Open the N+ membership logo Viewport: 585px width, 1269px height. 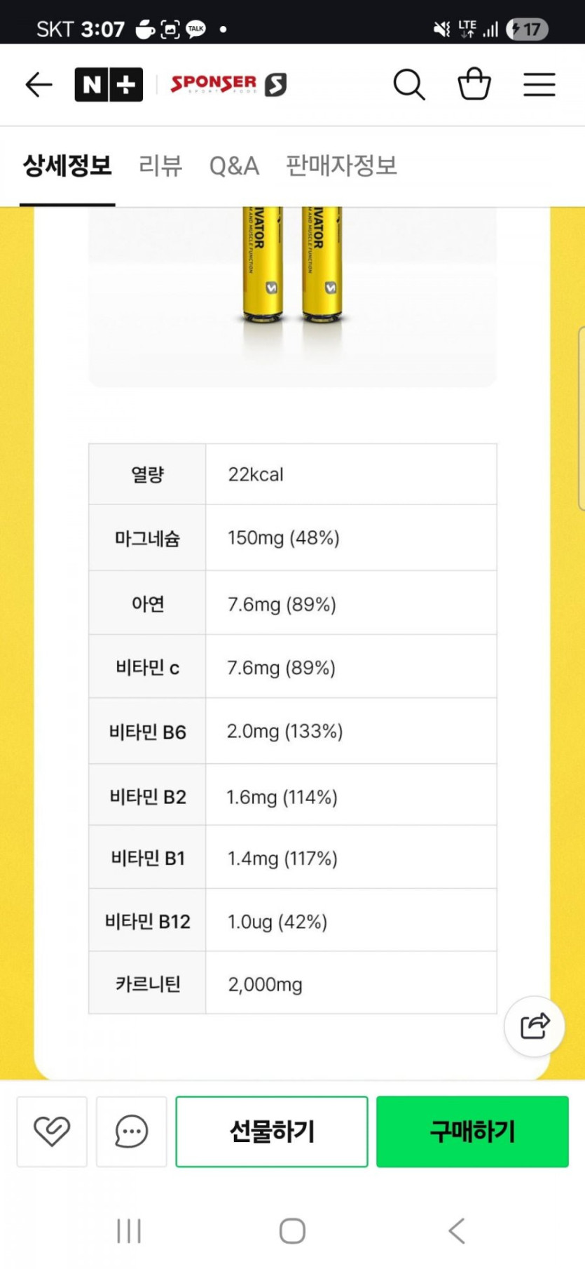click(109, 85)
